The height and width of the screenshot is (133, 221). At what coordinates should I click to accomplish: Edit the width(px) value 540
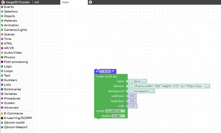132,96
